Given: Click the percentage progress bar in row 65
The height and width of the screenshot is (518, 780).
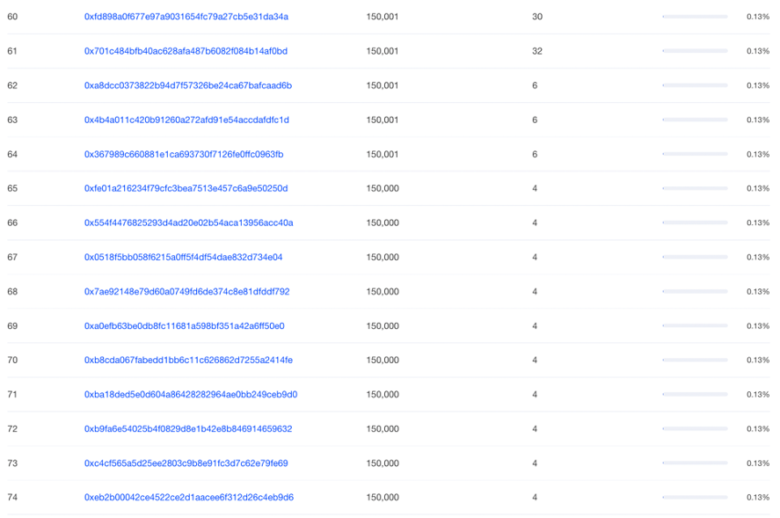Looking at the screenshot, I should point(695,188).
